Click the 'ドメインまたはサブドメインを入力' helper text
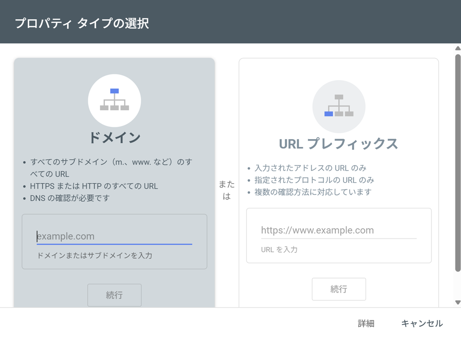The width and height of the screenshot is (461, 338). tap(95, 255)
